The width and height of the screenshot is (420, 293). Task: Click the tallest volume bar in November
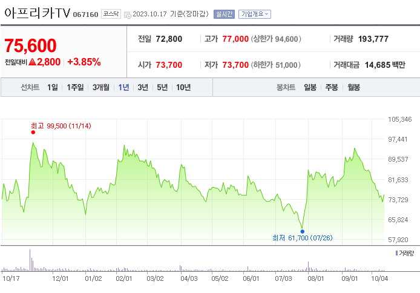coord(30,260)
